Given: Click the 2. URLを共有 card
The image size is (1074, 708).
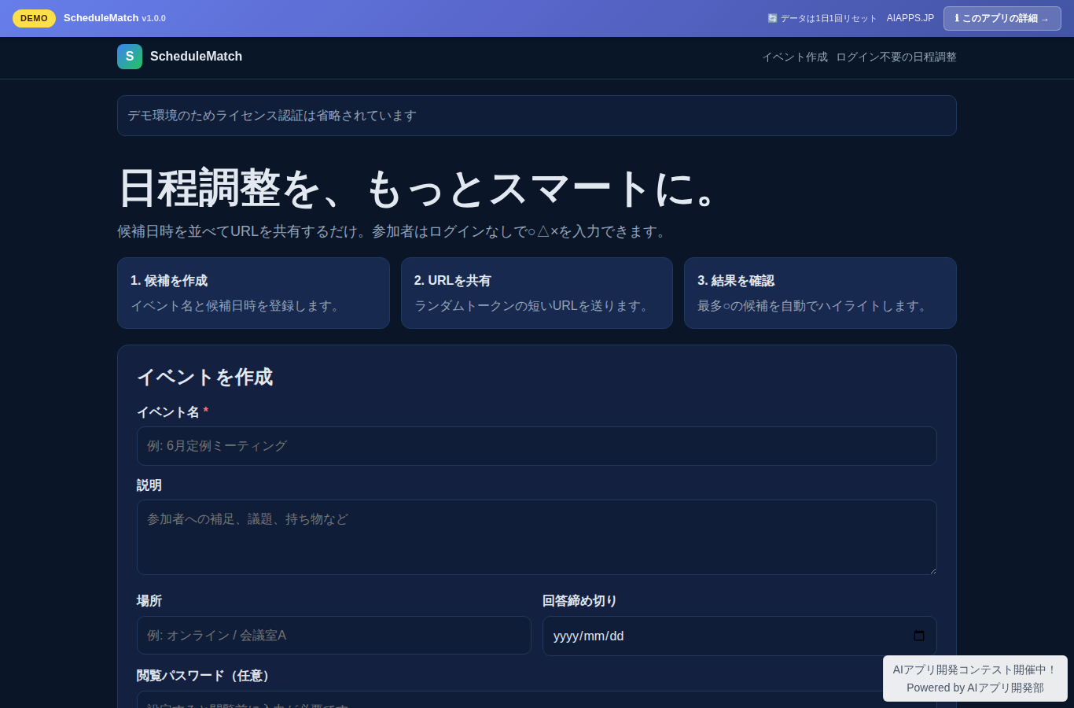Looking at the screenshot, I should tap(537, 293).
